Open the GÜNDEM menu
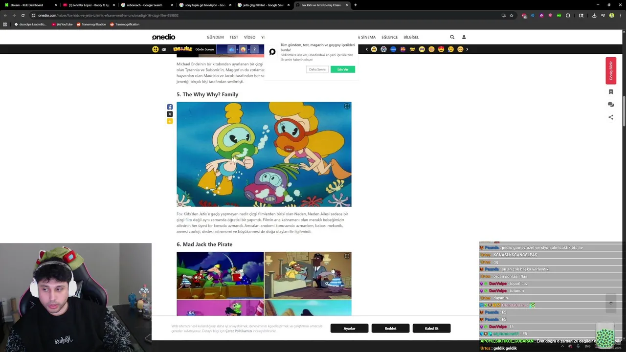 (215, 37)
